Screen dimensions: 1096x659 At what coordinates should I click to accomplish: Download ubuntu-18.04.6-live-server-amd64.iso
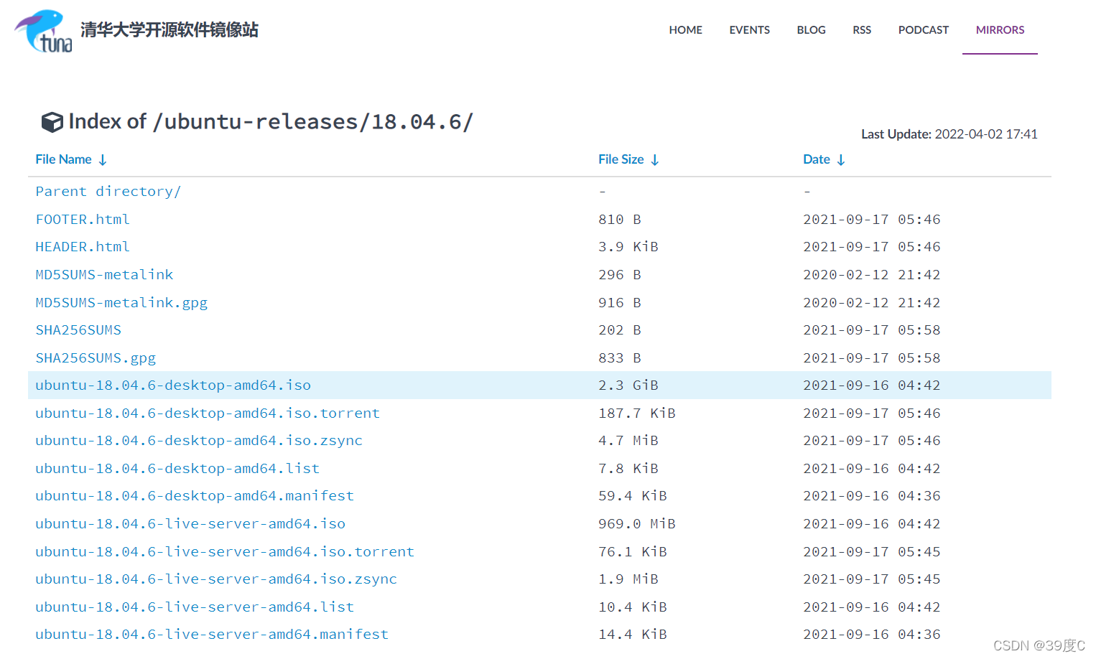[x=190, y=524]
